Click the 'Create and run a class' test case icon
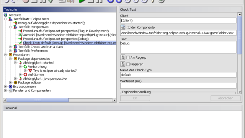The height and width of the screenshot is (138, 245). coord(15,47)
